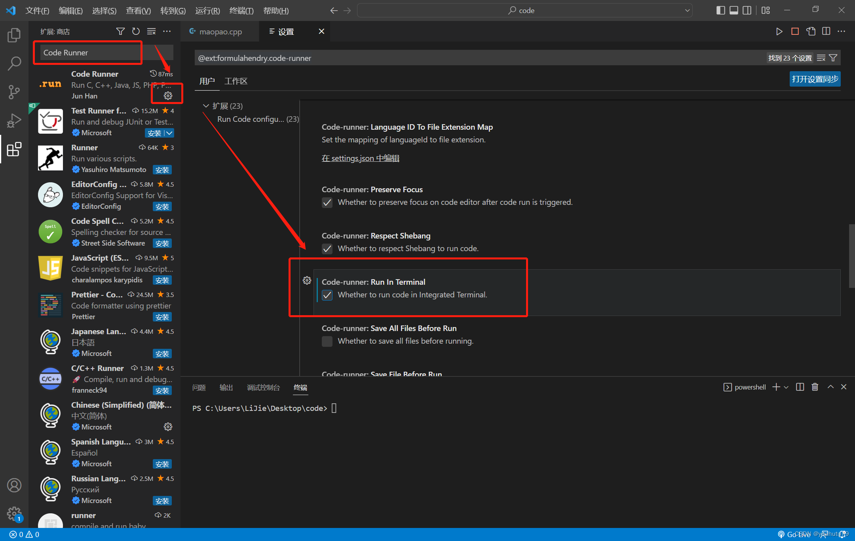Open the 编辑(E) menu

(70, 11)
